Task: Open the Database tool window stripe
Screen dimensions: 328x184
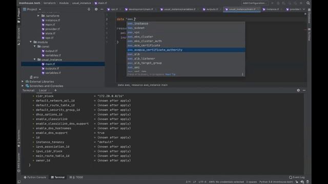Action: click(x=309, y=16)
